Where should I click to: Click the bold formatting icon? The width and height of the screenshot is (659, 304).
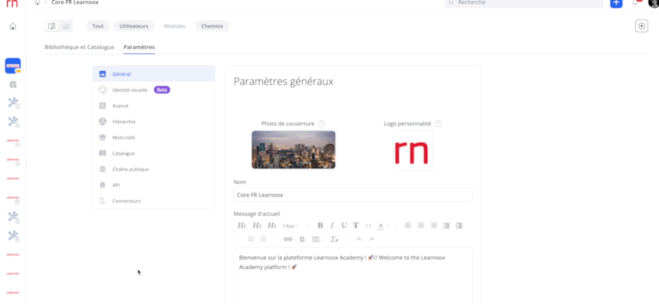(x=320, y=226)
